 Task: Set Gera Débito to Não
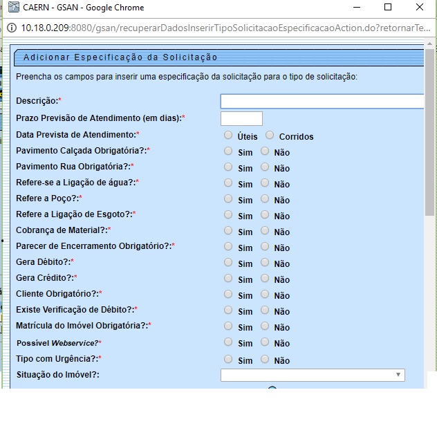(x=265, y=262)
